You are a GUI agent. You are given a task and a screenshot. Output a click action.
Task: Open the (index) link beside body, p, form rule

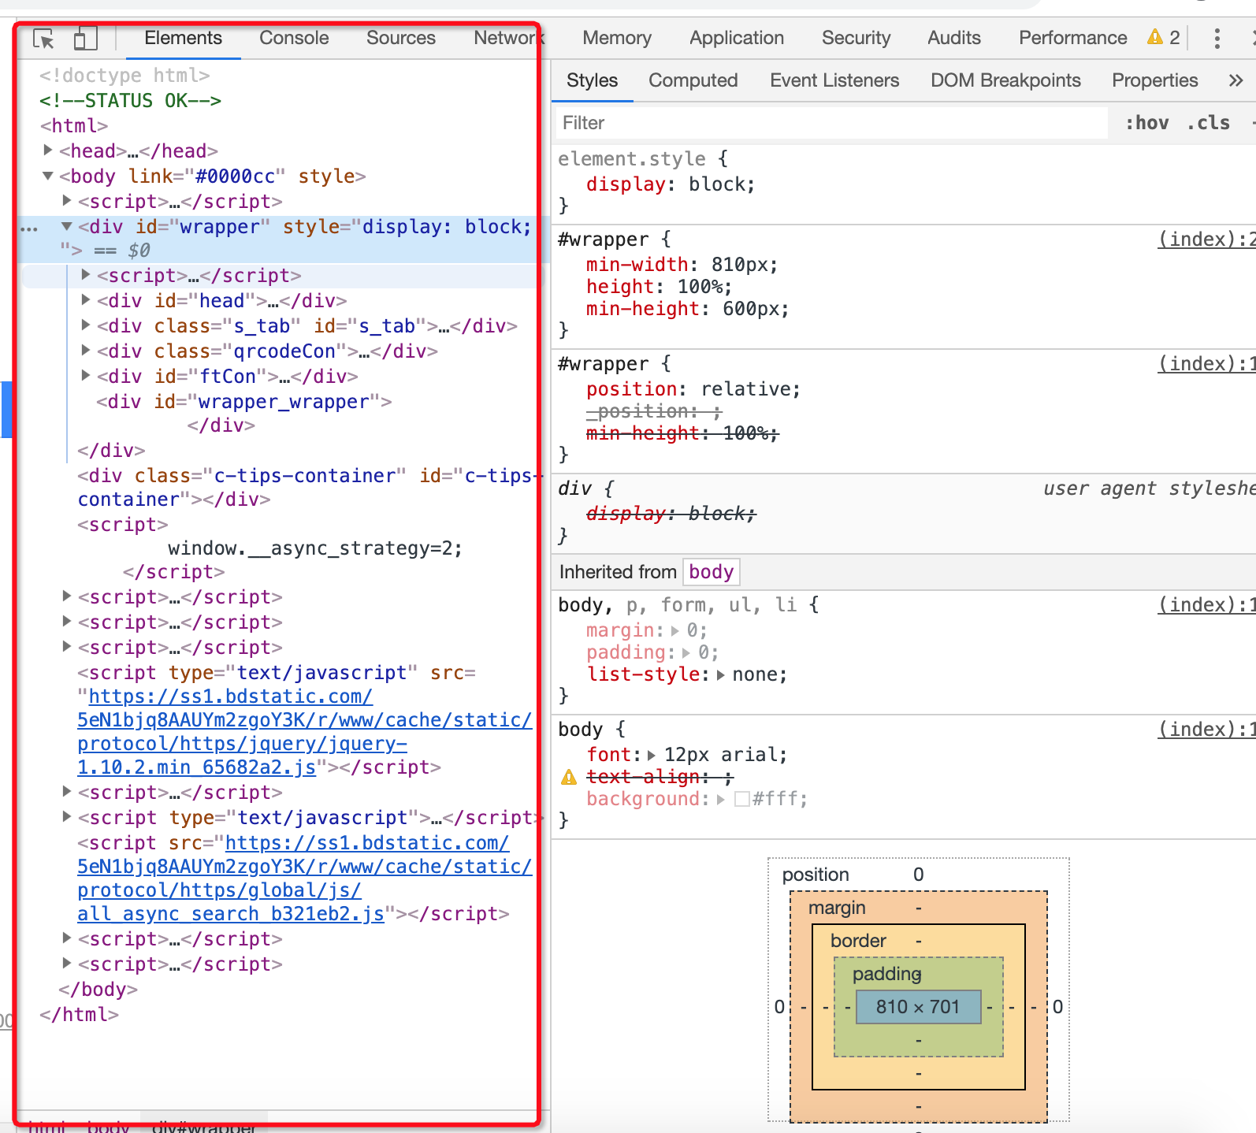point(1206,605)
